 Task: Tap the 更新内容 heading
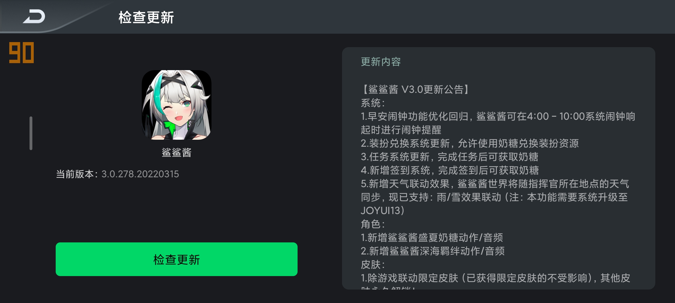381,62
